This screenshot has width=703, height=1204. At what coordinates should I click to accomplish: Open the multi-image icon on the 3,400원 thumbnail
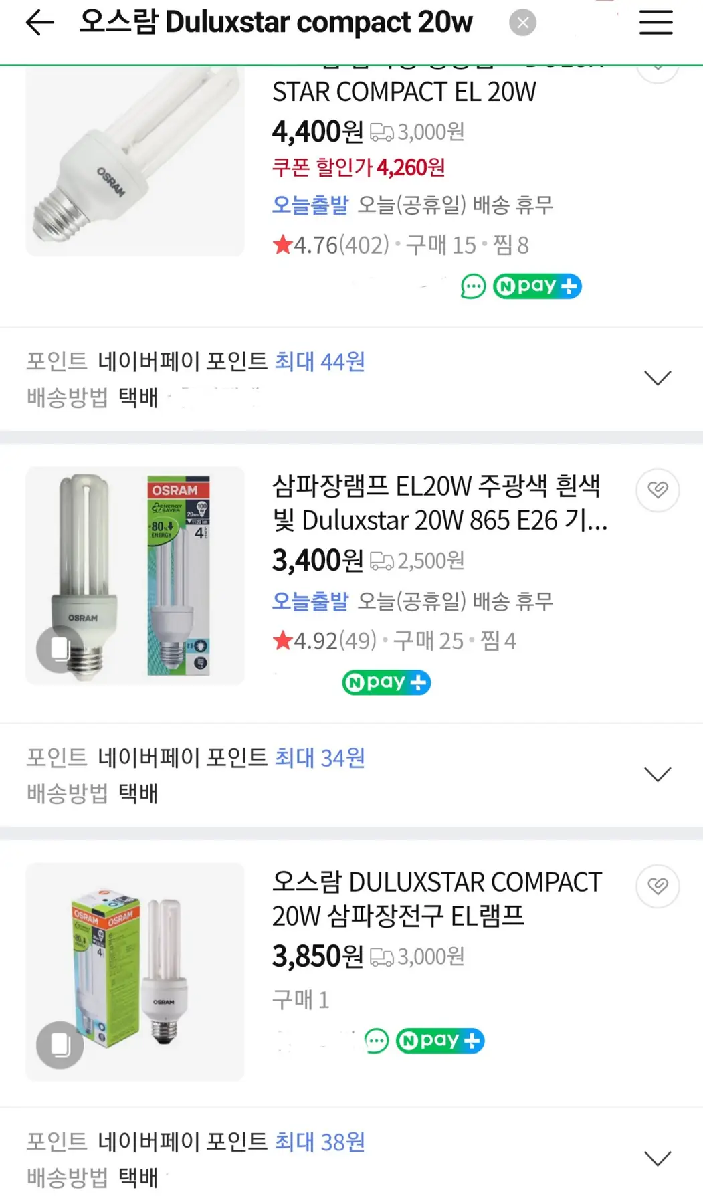pyautogui.click(x=60, y=648)
